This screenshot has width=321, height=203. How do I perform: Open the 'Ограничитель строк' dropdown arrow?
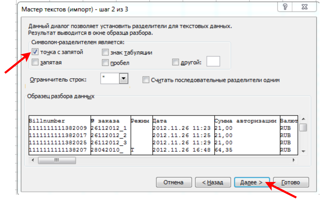124,78
